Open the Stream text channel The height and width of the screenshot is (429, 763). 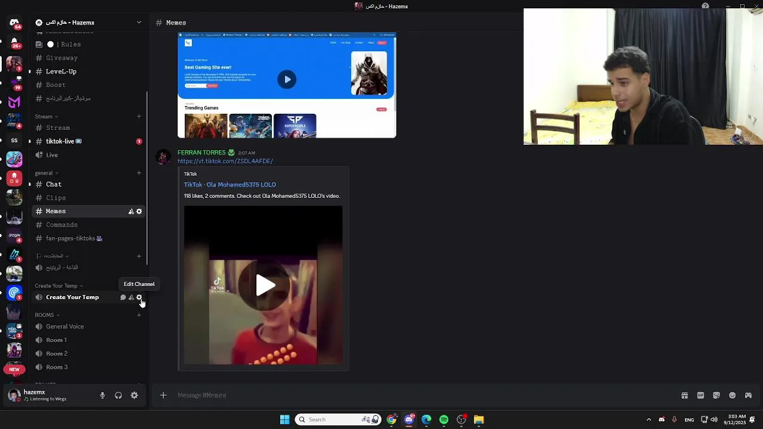(88, 128)
